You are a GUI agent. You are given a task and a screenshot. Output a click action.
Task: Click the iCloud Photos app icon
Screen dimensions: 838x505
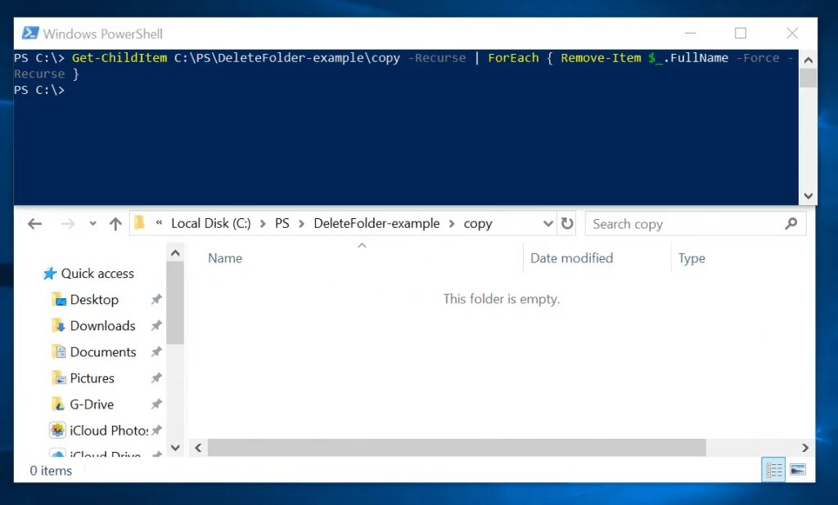coord(58,431)
